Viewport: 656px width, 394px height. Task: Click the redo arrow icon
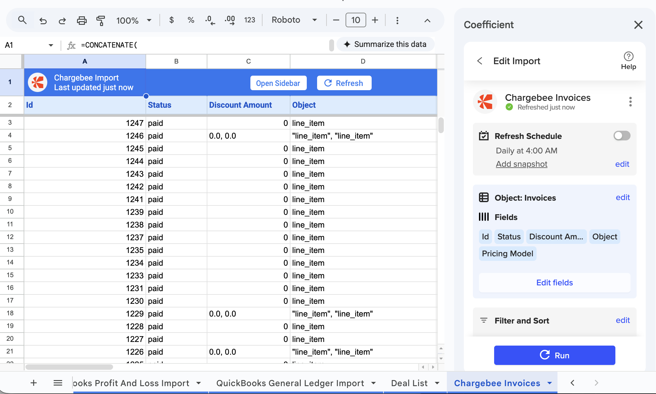62,21
